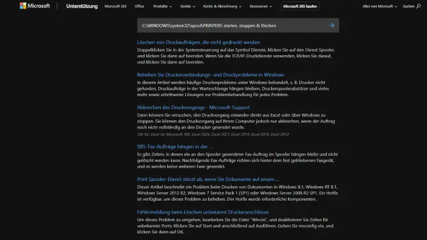Open search via the magnifier icon
The width and height of the screenshot is (427, 240).
coord(418,6)
